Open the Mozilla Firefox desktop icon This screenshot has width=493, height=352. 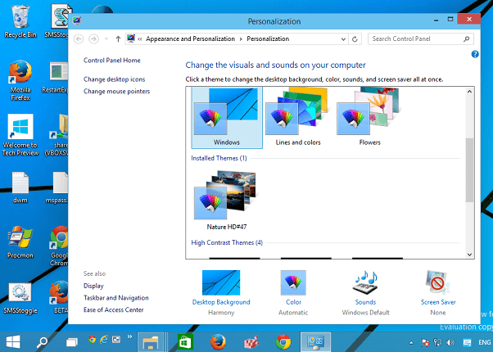[20, 80]
